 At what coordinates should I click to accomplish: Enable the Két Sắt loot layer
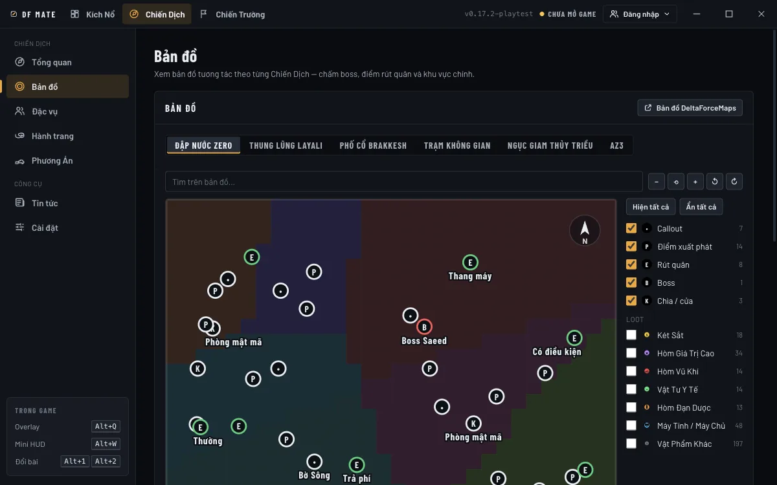point(631,335)
